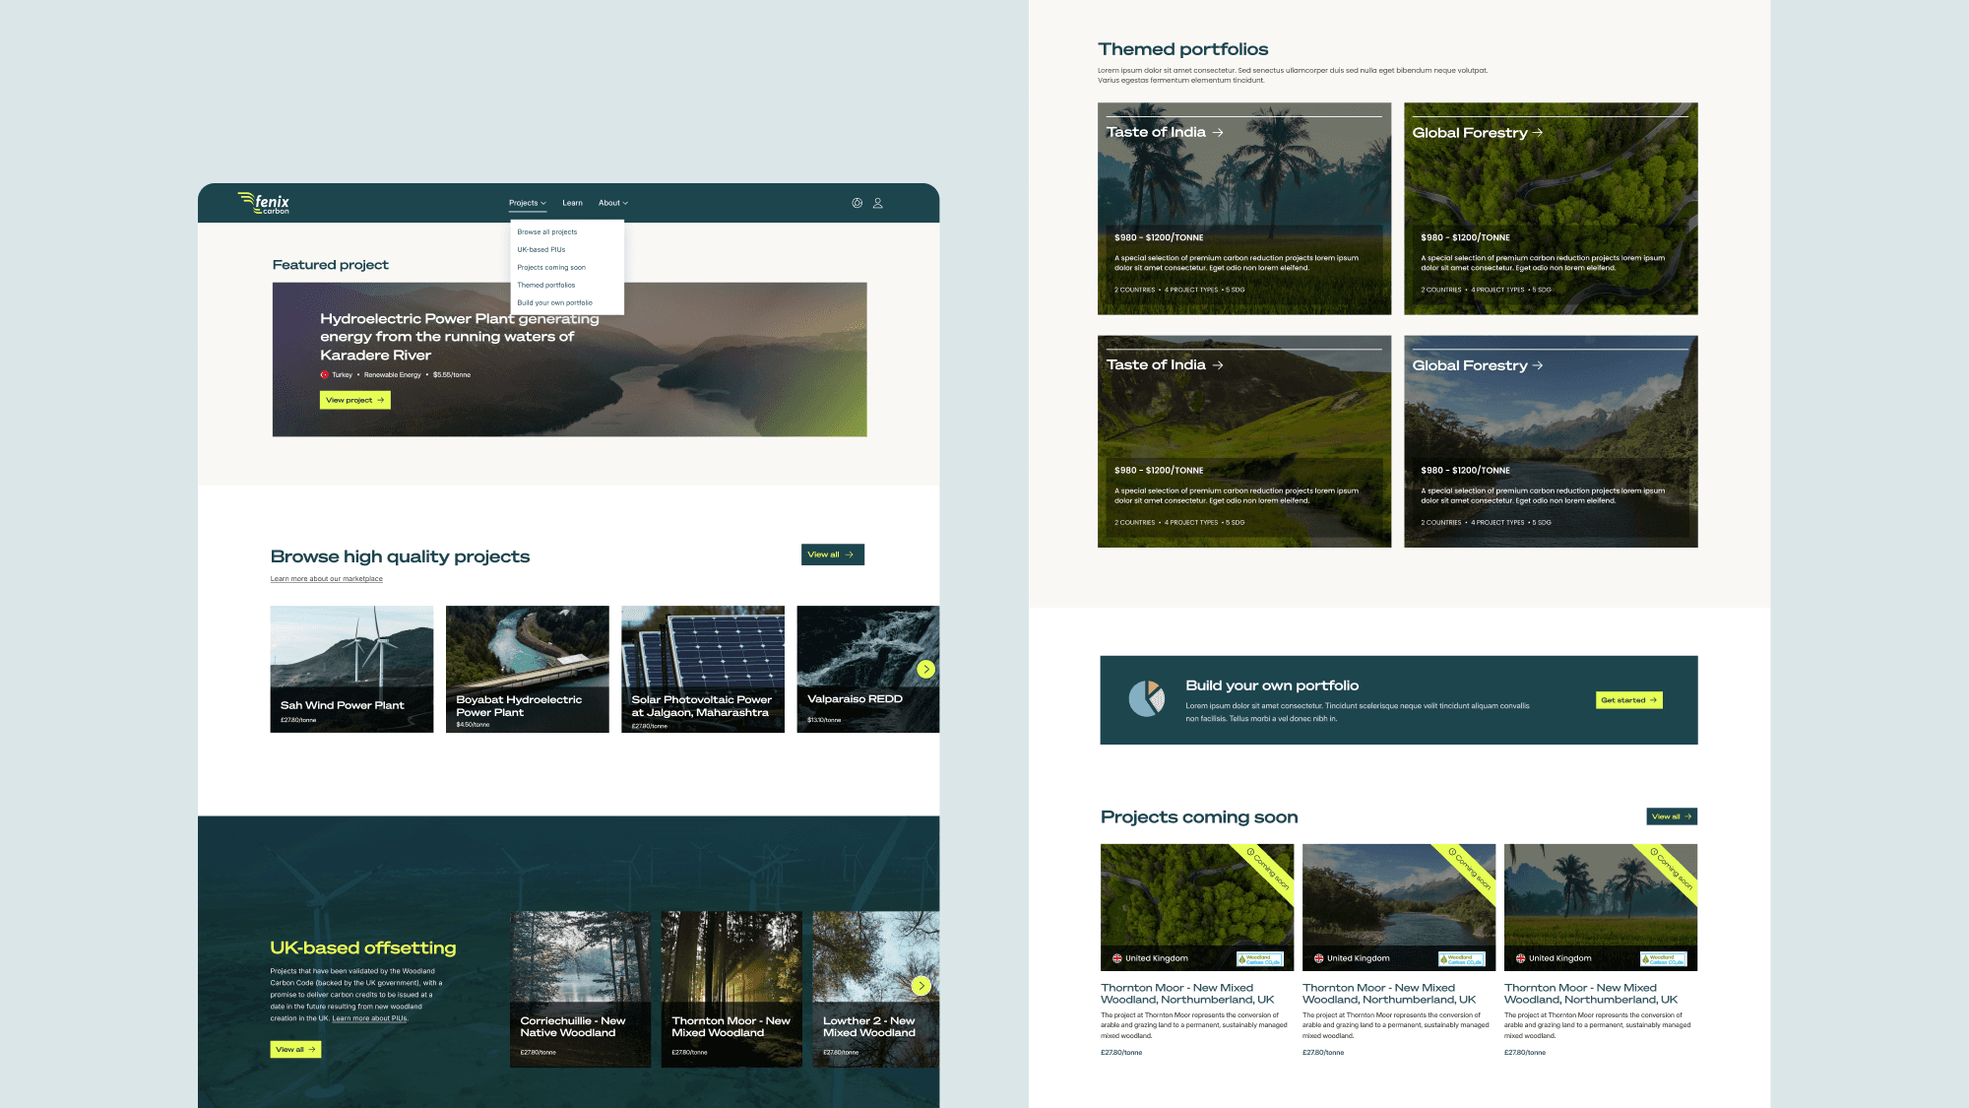Open the Learn navigation link
1969x1108 pixels.
click(572, 203)
